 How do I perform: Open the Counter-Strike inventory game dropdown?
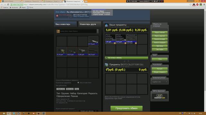coord(77,31)
